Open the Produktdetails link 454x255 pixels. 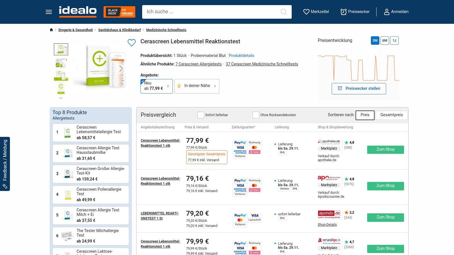point(241,56)
